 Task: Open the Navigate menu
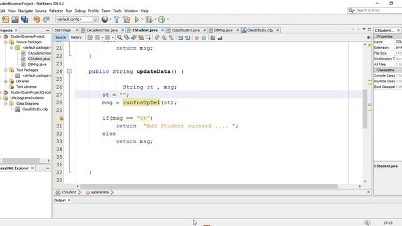(x=25, y=11)
